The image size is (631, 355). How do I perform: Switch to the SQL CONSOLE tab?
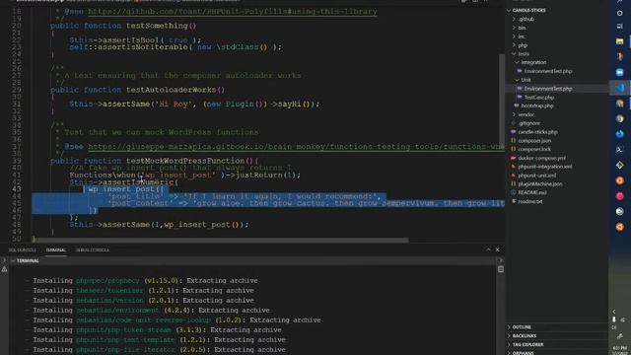pyautogui.click(x=22, y=249)
